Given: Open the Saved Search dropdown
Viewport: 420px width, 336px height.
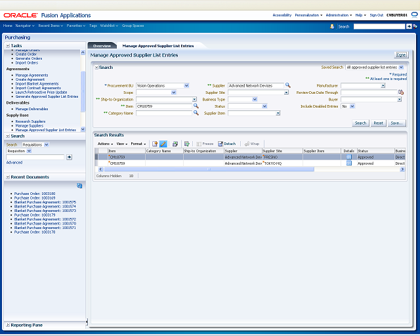Looking at the screenshot, I should coord(401,67).
